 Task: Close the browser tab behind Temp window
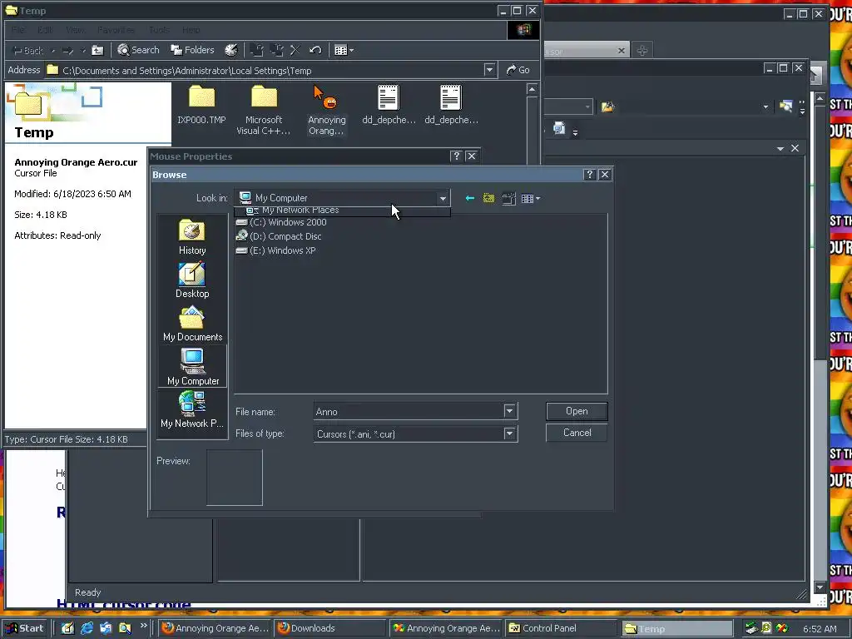pos(621,51)
